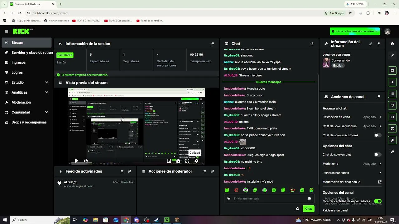Toggle the channel actions icon in right rail
399x224 pixels.
(x=392, y=128)
